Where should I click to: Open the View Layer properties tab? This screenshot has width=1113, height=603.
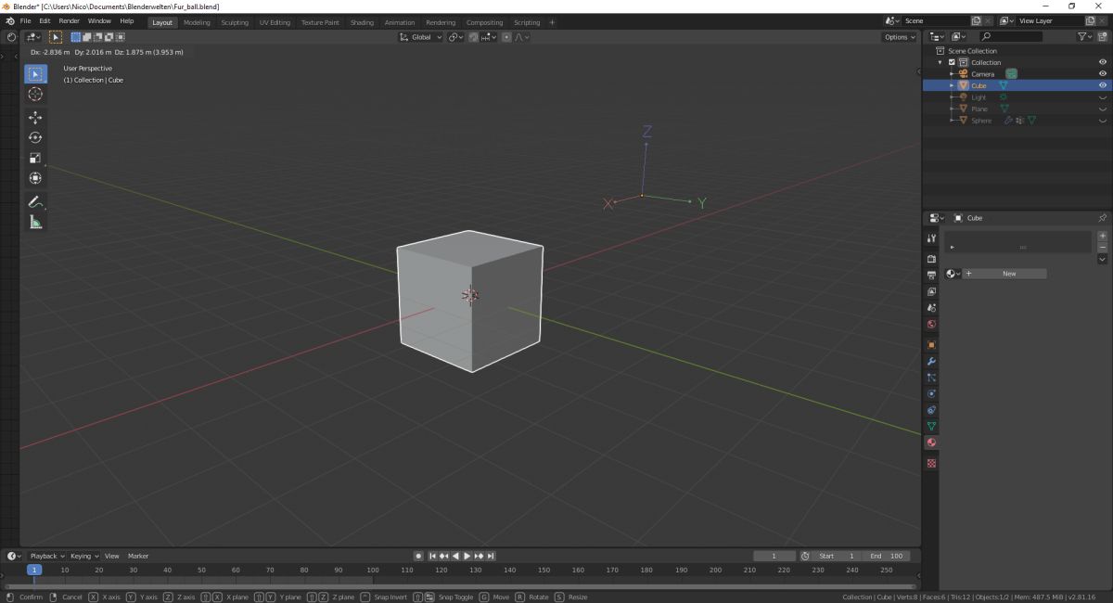tap(931, 291)
